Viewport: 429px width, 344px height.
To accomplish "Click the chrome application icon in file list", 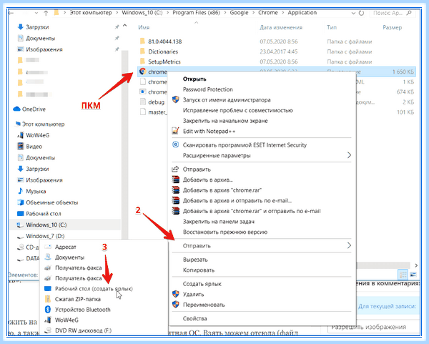I will pos(142,72).
